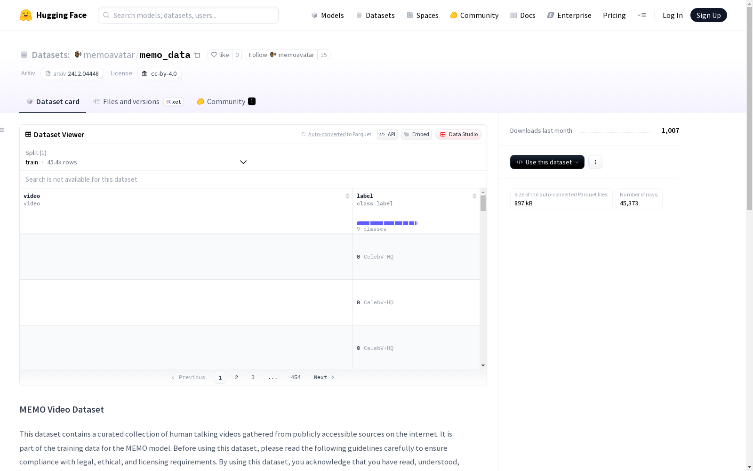Image resolution: width=753 pixels, height=471 pixels.
Task: Switch to Community tab with 1 badge
Action: [226, 102]
